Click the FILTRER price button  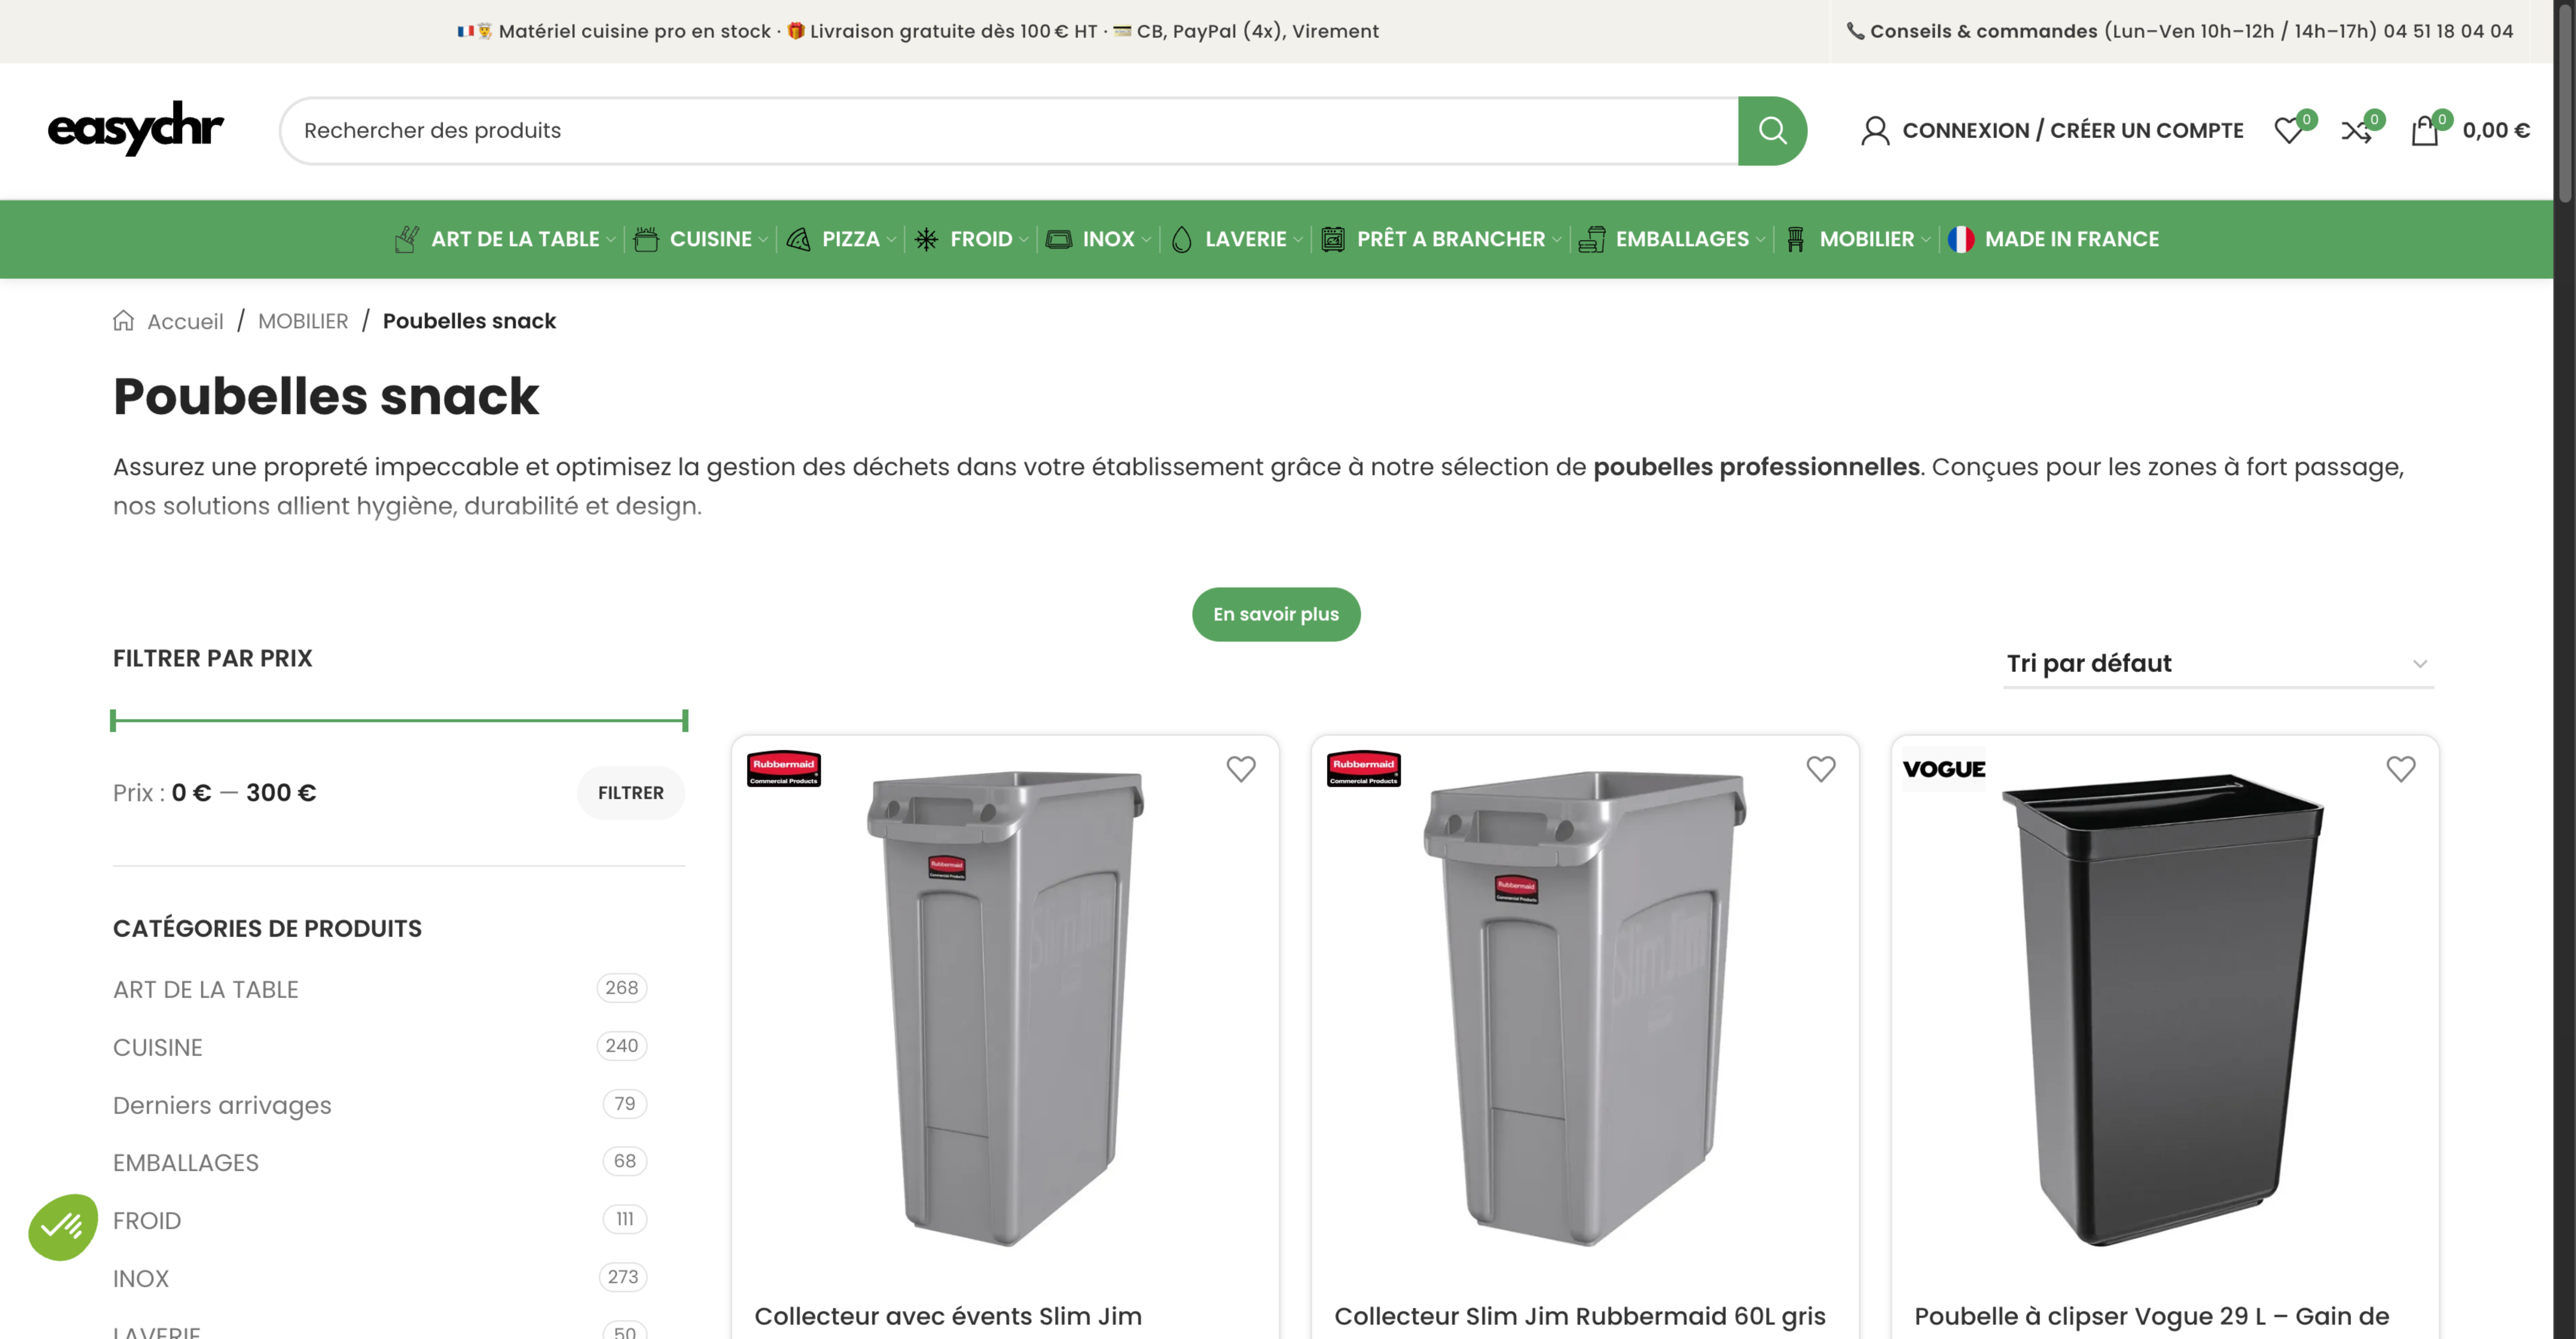(x=631, y=793)
